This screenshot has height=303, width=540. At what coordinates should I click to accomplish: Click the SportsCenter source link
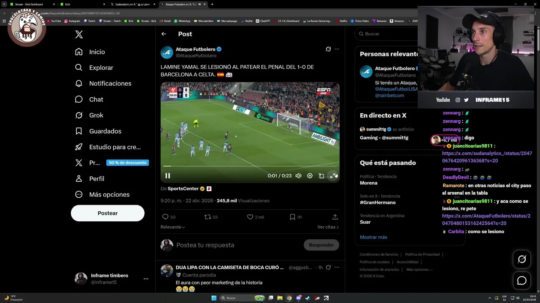[183, 189]
